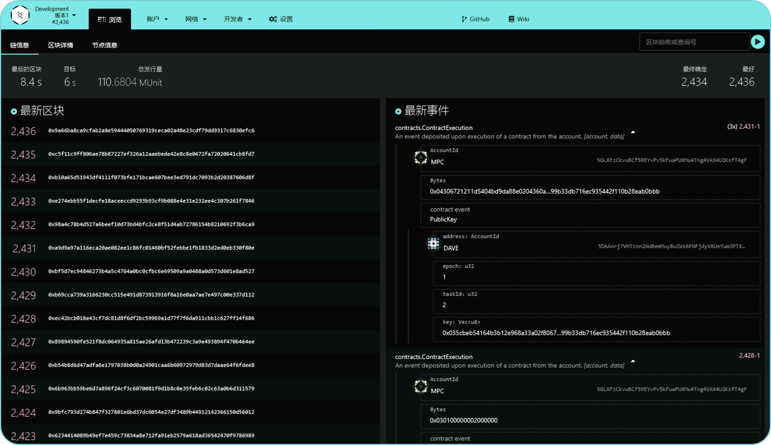
Task: Focus the block hash search field
Action: [x=694, y=42]
